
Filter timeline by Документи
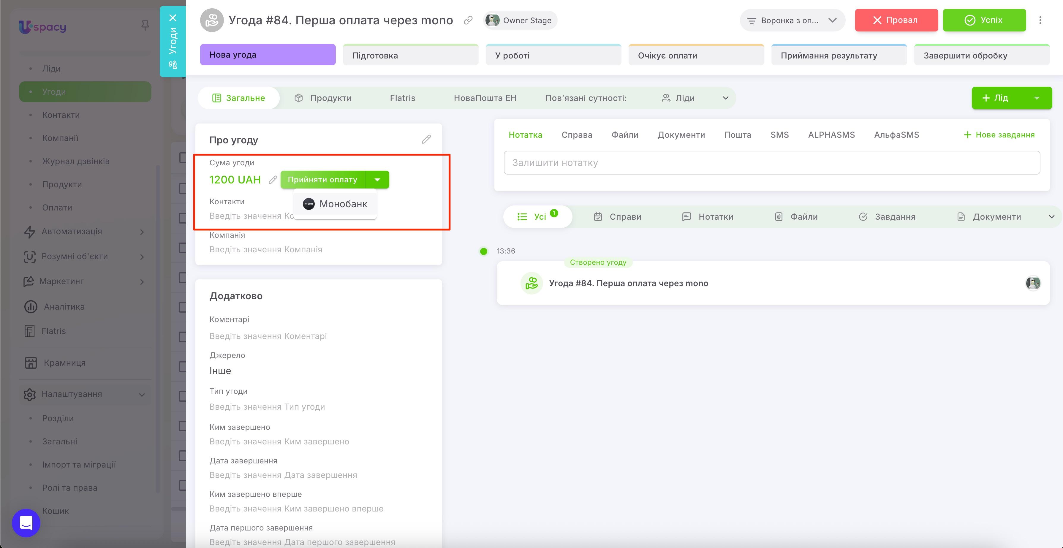click(x=989, y=217)
